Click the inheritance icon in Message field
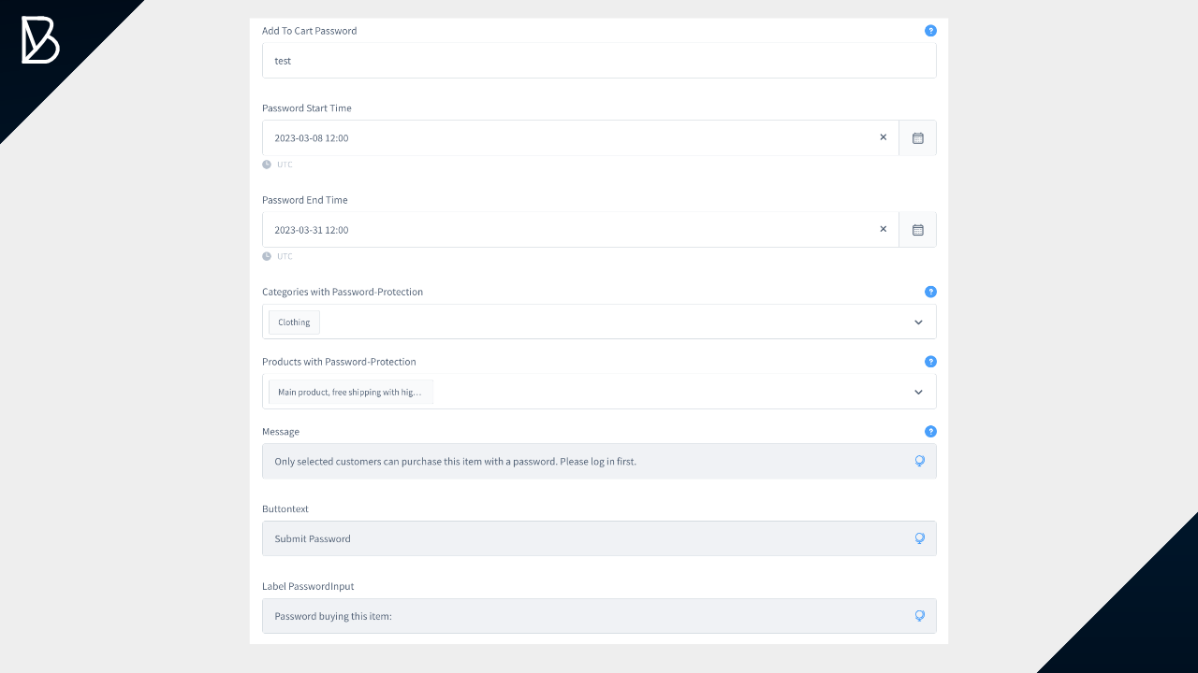Screen dimensions: 1198x673 point(919,461)
